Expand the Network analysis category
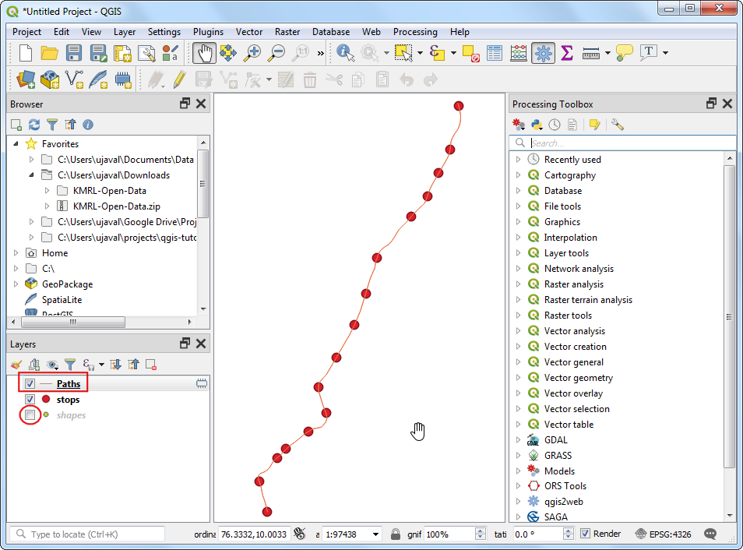 [x=519, y=269]
